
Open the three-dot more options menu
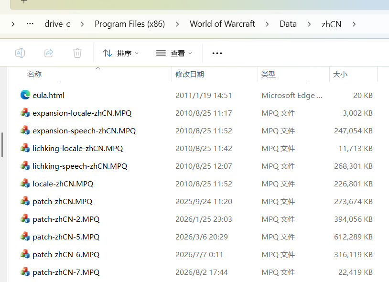pyautogui.click(x=217, y=53)
